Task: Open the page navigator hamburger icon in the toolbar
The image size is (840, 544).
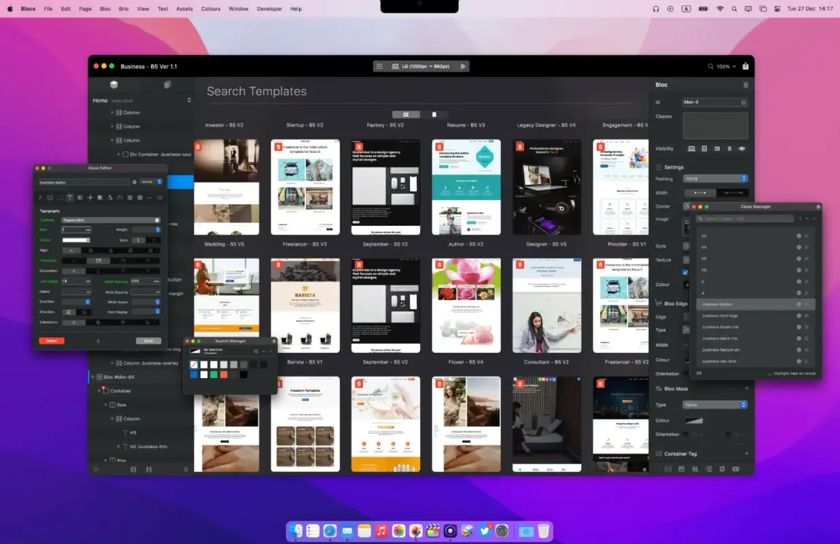Action: [380, 67]
